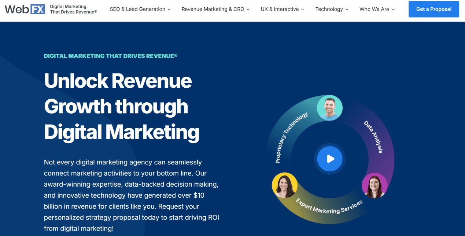Click the Expert Marketing Services ring label
The height and width of the screenshot is (236, 465).
point(329,206)
